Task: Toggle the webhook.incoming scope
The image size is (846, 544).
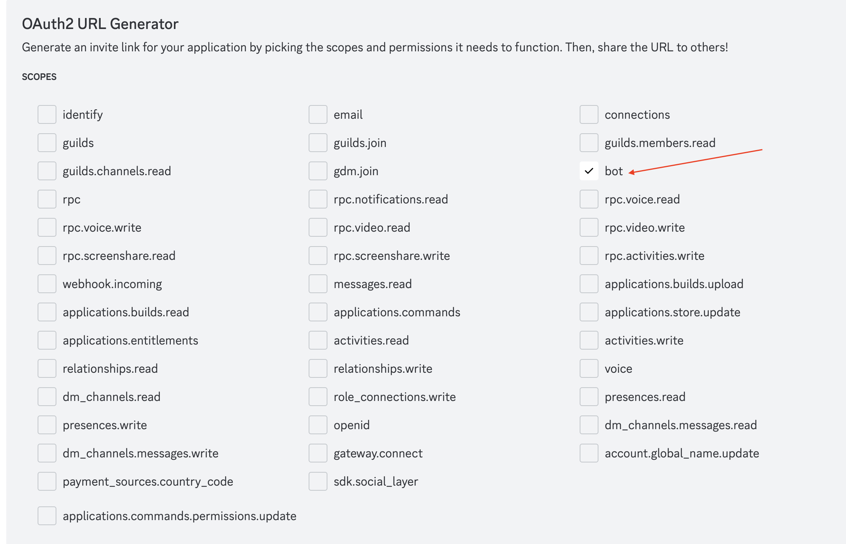Action: pyautogui.click(x=47, y=284)
